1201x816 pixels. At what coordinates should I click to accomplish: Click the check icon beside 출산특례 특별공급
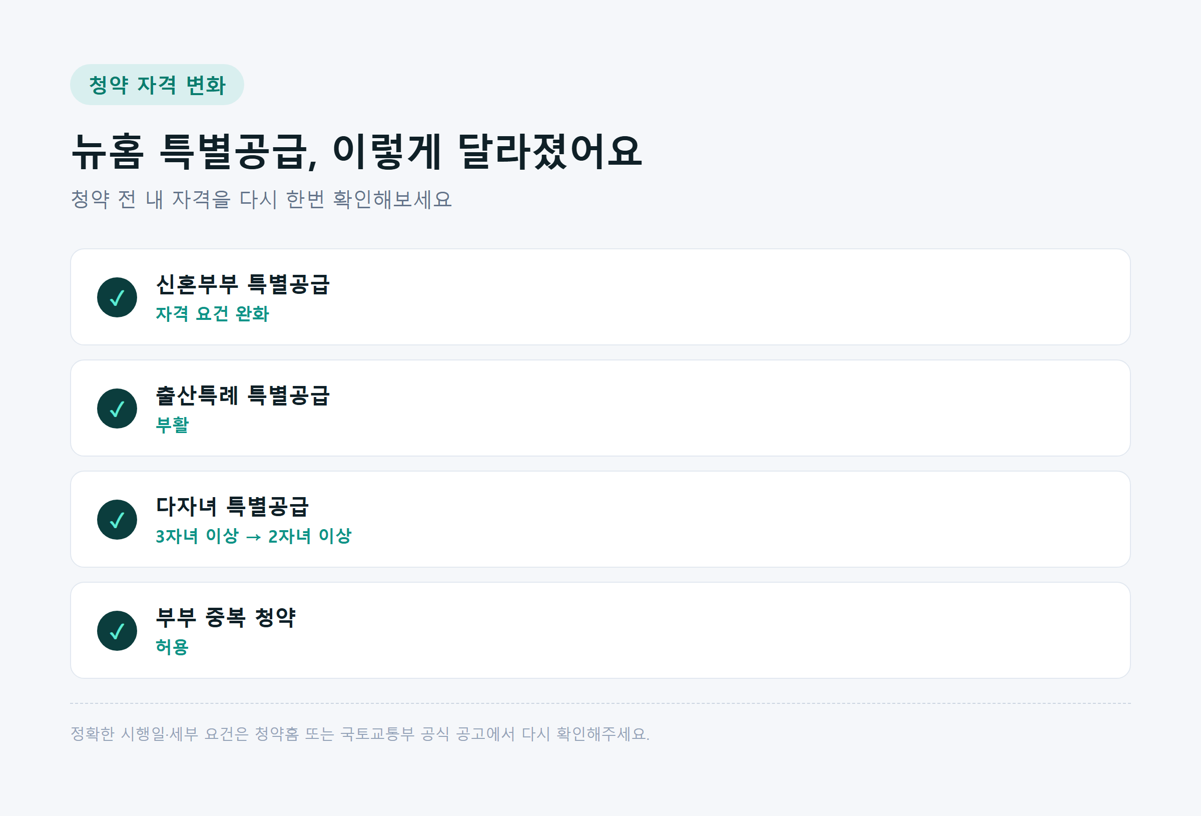click(117, 409)
